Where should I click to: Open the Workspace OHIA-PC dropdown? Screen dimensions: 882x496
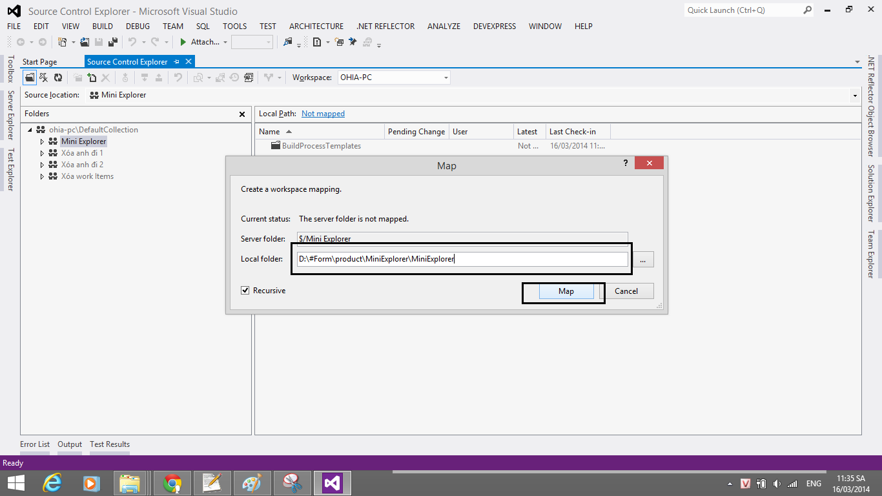(x=446, y=78)
